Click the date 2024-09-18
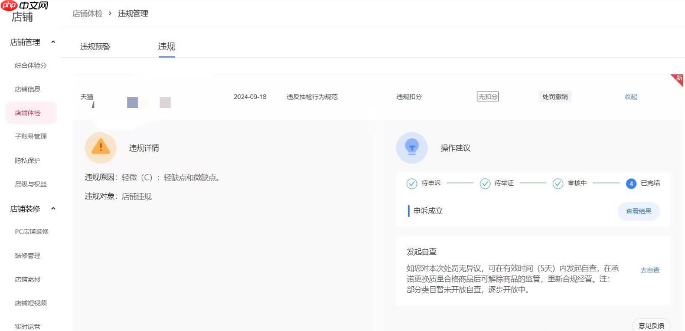Viewport: 685px width, 331px height. pos(250,97)
